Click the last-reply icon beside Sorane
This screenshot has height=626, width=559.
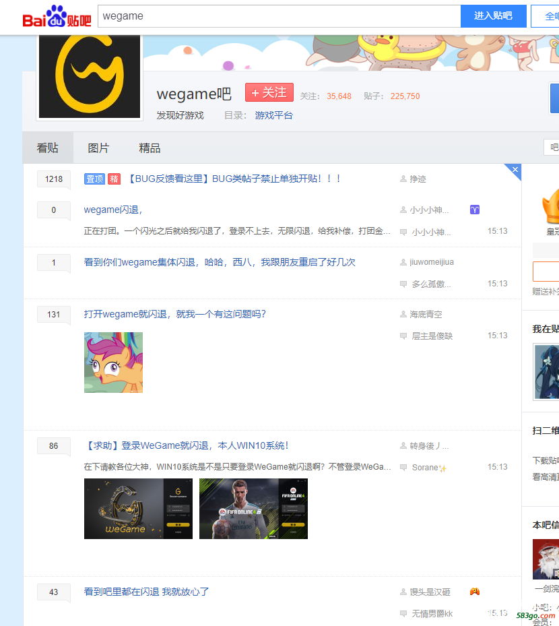[x=403, y=468]
